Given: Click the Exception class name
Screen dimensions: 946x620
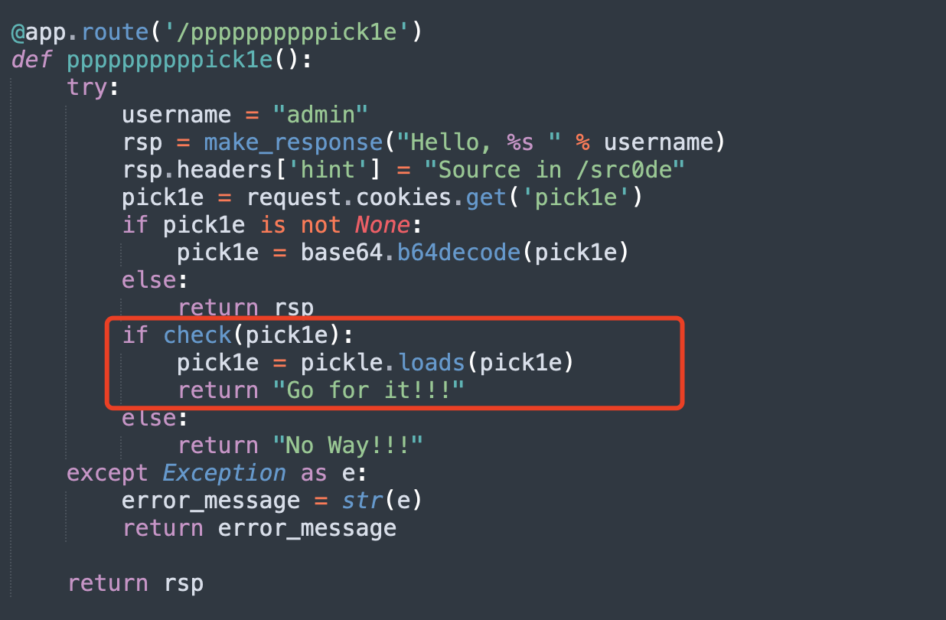Looking at the screenshot, I should click(x=224, y=473).
